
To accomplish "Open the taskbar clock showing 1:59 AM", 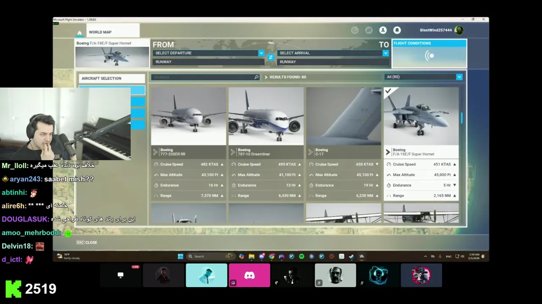I will [x=474, y=256].
